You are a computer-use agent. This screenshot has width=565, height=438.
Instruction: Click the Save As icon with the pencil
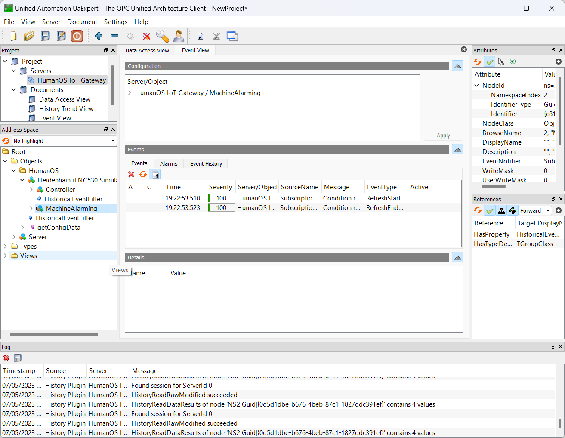[61, 36]
